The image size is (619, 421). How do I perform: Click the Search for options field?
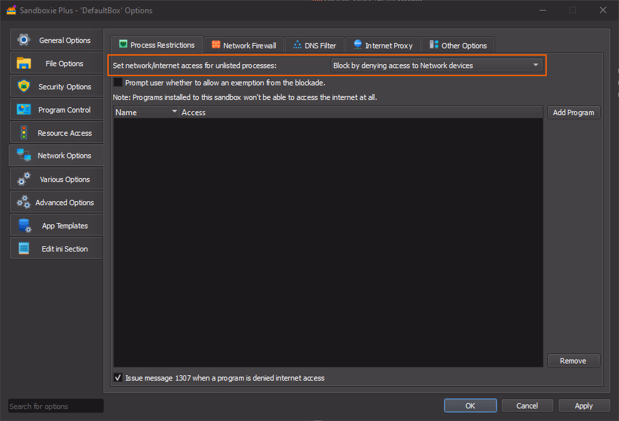coord(56,406)
